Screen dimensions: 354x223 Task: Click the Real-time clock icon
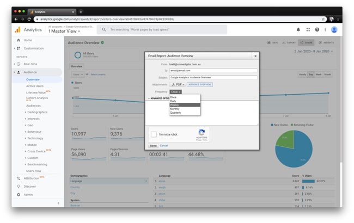click(19, 64)
